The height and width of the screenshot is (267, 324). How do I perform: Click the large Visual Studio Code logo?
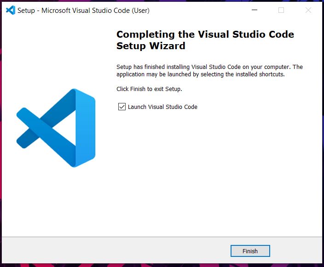click(x=56, y=127)
